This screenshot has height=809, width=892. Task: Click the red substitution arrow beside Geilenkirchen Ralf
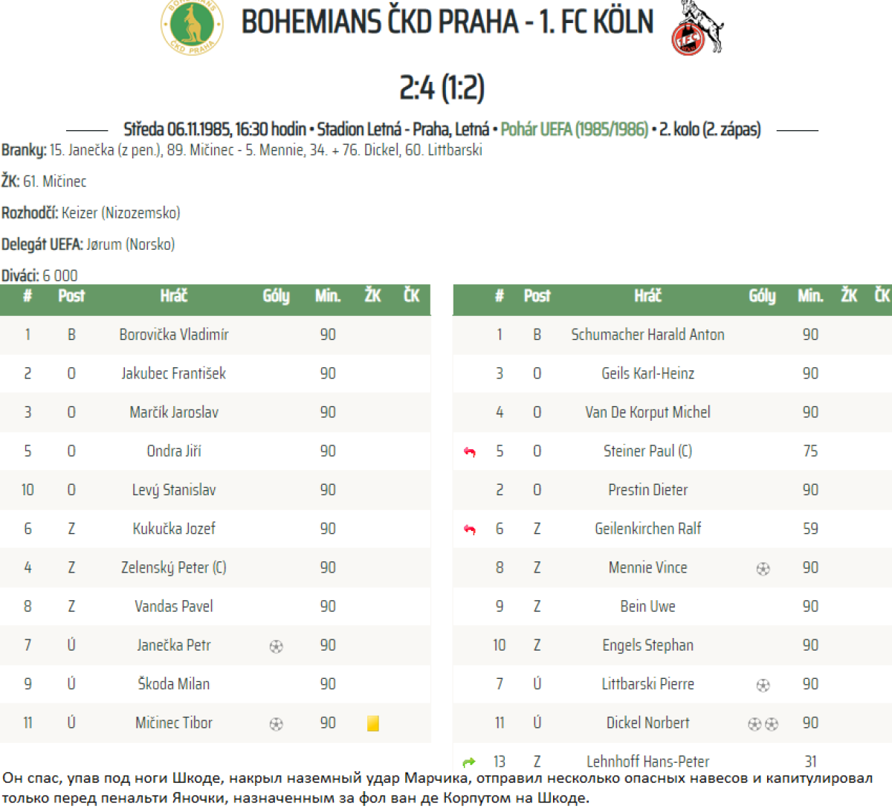click(469, 529)
